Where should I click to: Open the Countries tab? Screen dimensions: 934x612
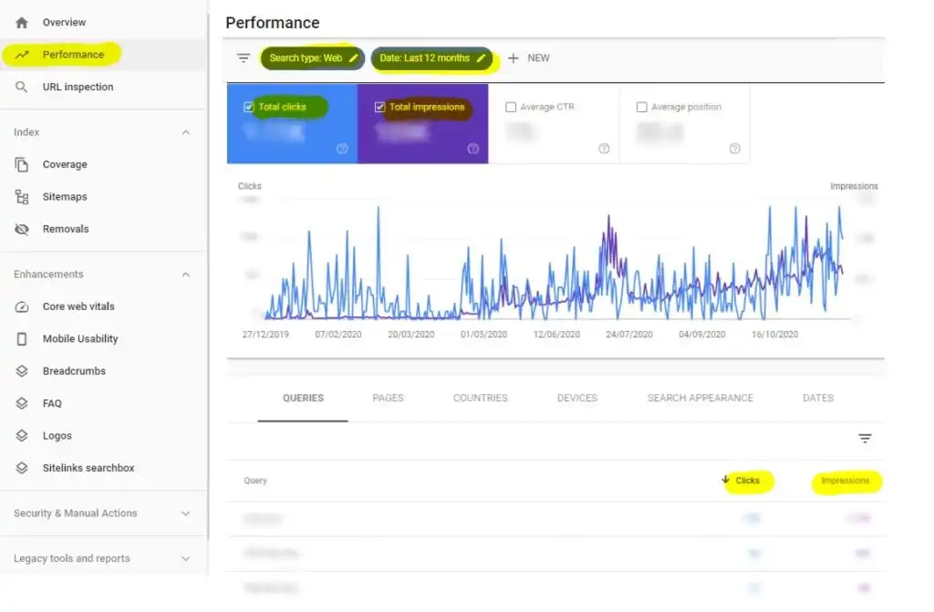(x=480, y=398)
